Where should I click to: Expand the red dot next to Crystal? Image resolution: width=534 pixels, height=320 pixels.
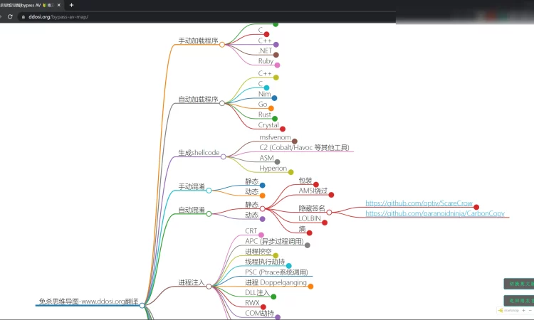coord(283,129)
